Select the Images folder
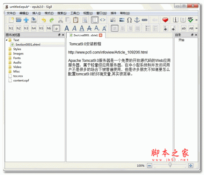Screen dimensions: 204x175 click(x=18, y=54)
